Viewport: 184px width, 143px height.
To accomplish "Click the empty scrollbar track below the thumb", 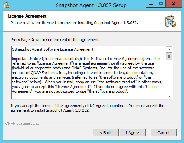I will pyautogui.click(x=169, y=77).
